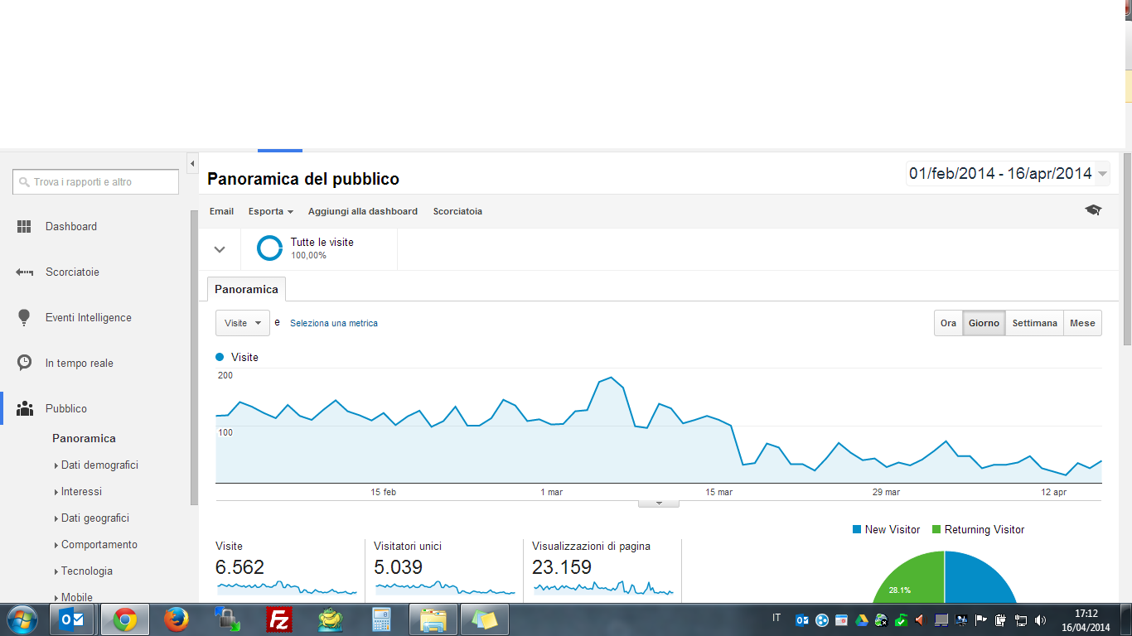1132x636 pixels.
Task: Click the Scorciatoie arrow icon in sidebar
Action: click(24, 272)
